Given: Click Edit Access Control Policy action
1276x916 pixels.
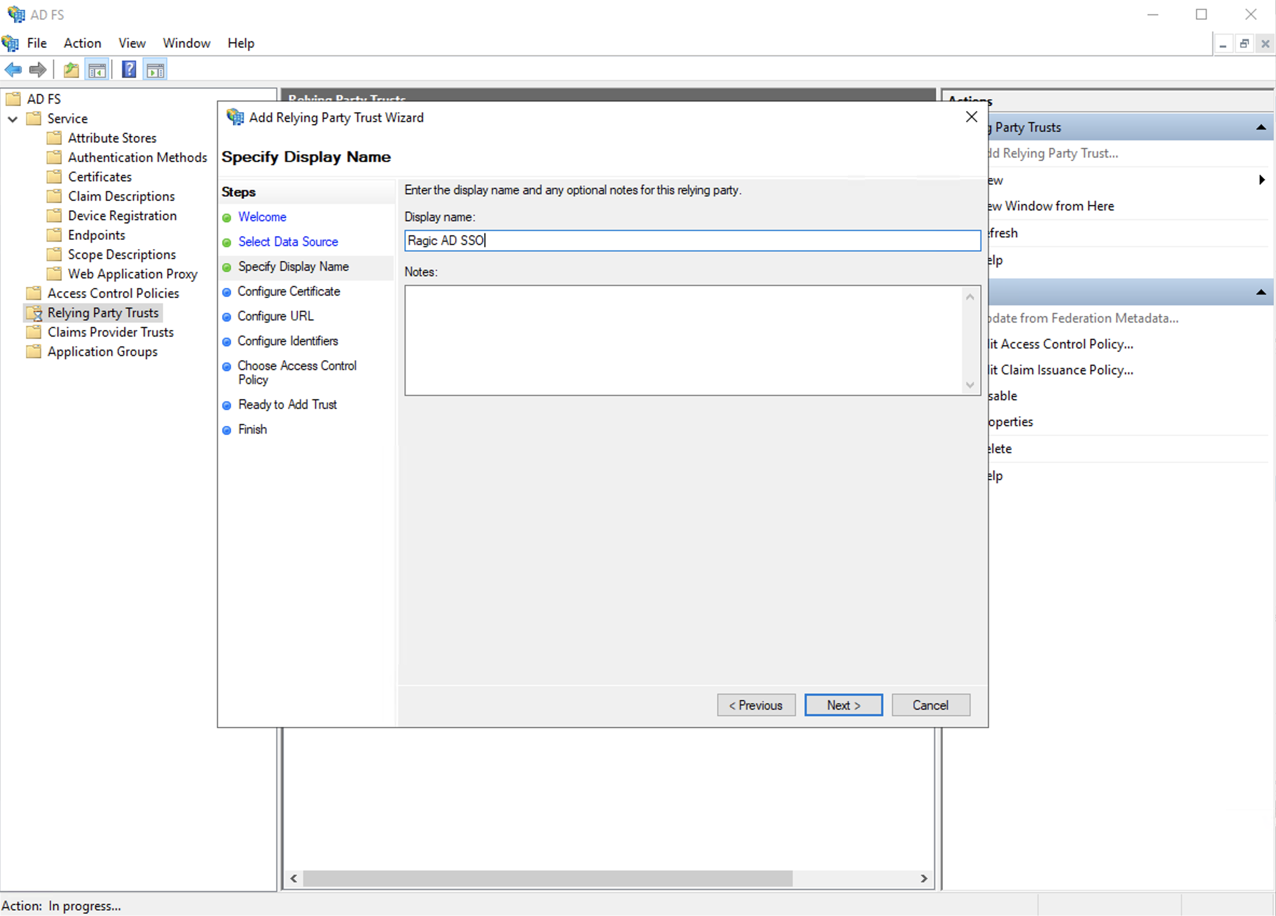Looking at the screenshot, I should point(1061,344).
